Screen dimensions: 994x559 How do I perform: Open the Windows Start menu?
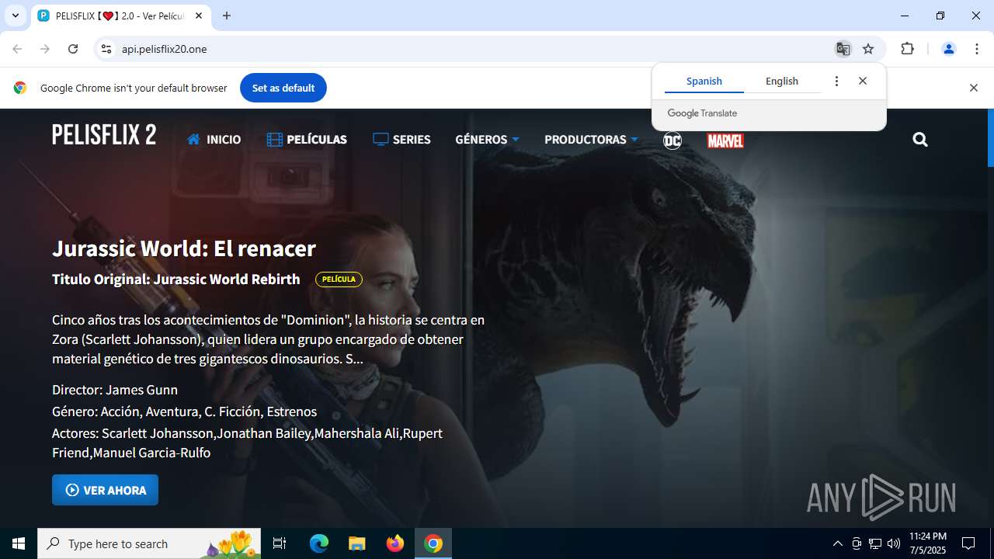click(x=19, y=543)
